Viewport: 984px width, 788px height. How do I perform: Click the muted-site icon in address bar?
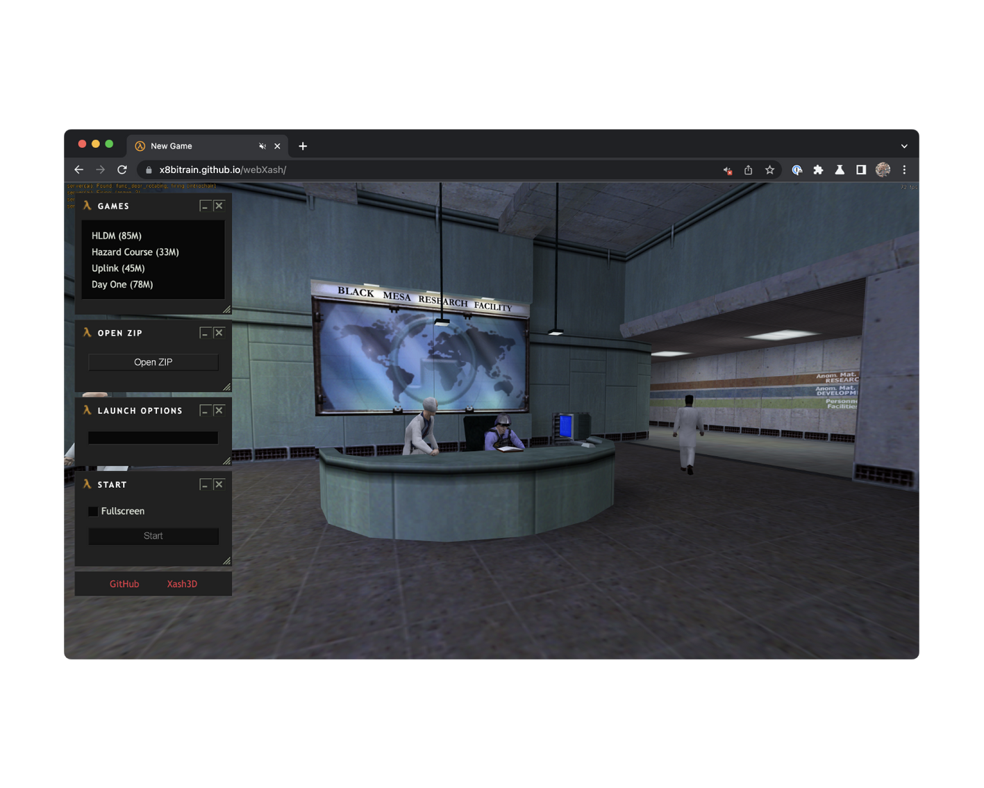point(727,170)
